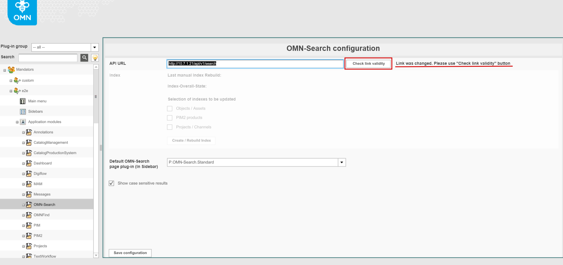Expand the Annotations node

pos(23,132)
